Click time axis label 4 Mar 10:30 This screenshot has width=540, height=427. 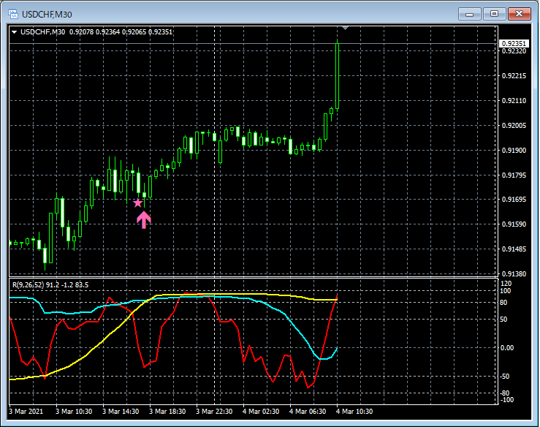(x=354, y=411)
